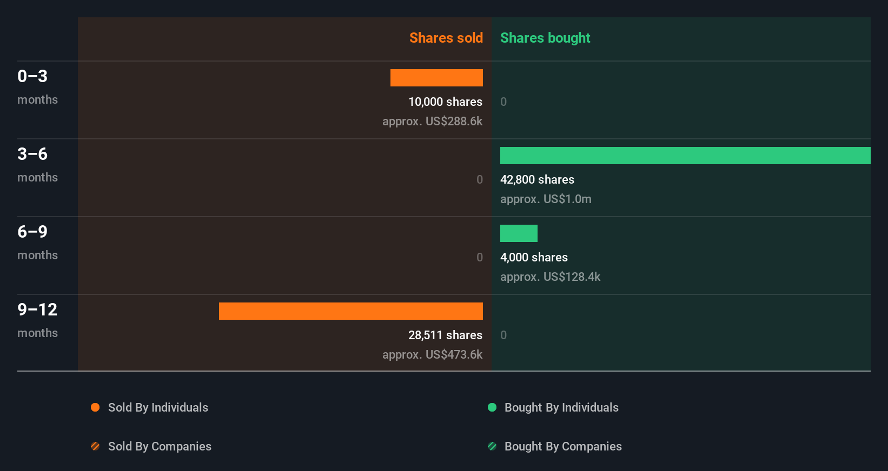Click the green 3–6 months shares bought bar

685,156
